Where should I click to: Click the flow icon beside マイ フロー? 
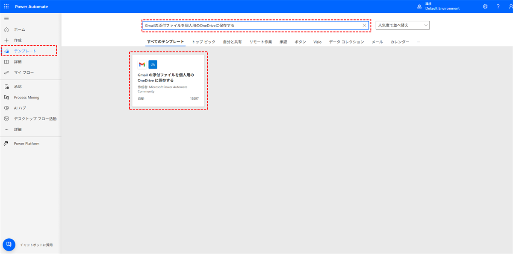pyautogui.click(x=6, y=72)
